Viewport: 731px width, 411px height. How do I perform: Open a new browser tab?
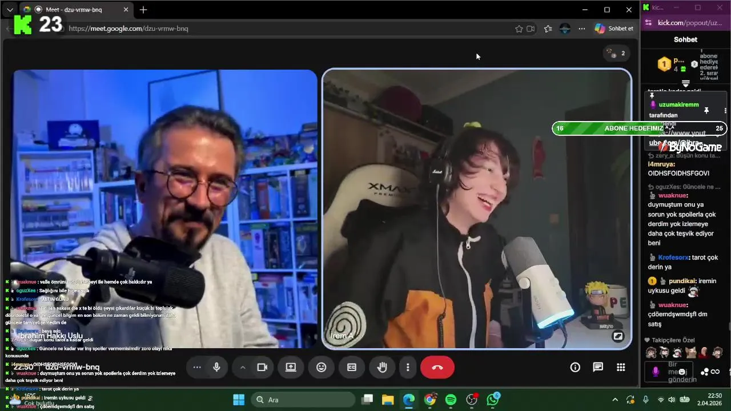click(x=143, y=10)
